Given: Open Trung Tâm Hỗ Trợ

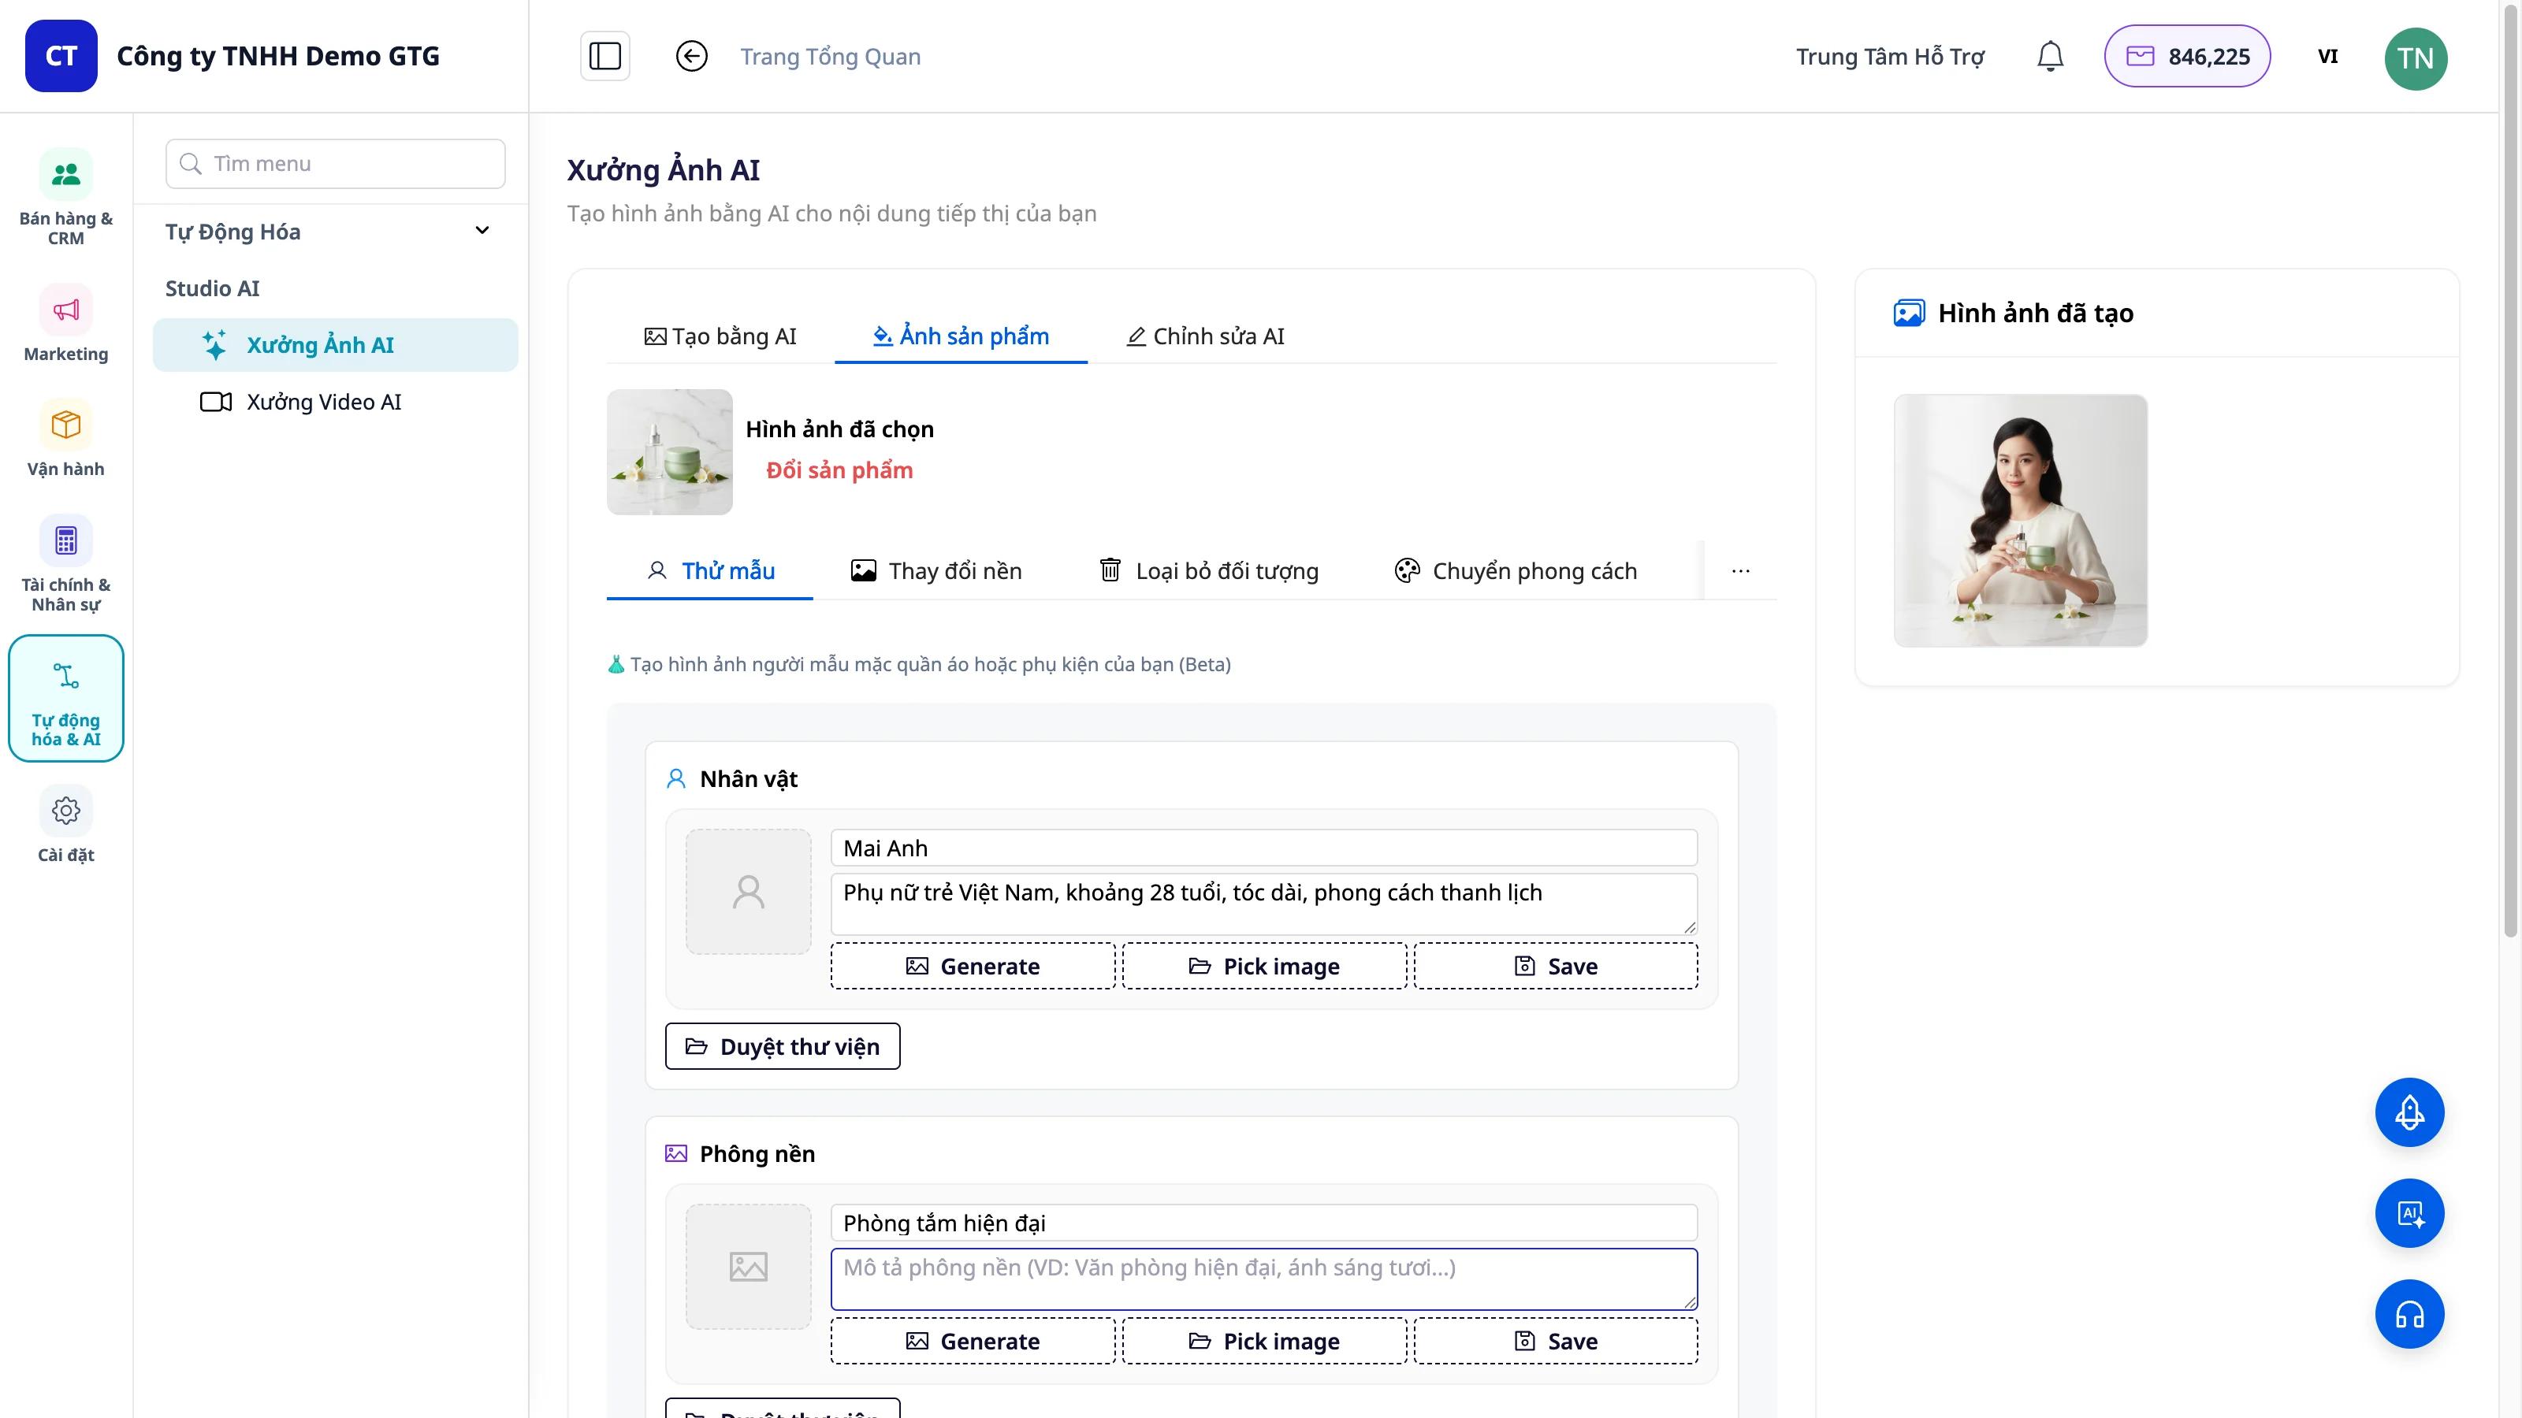Looking at the screenshot, I should point(1890,57).
